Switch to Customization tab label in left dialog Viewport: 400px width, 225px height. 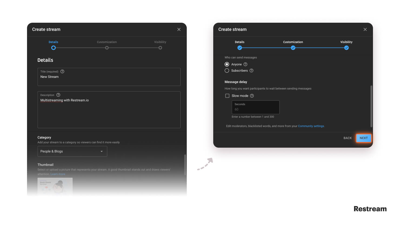pos(107,42)
